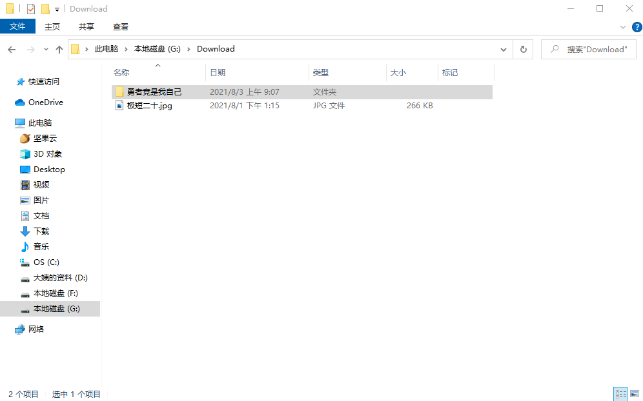Screen dimensions: 643x401
Task: Go up one folder level arrow
Action: (59, 50)
